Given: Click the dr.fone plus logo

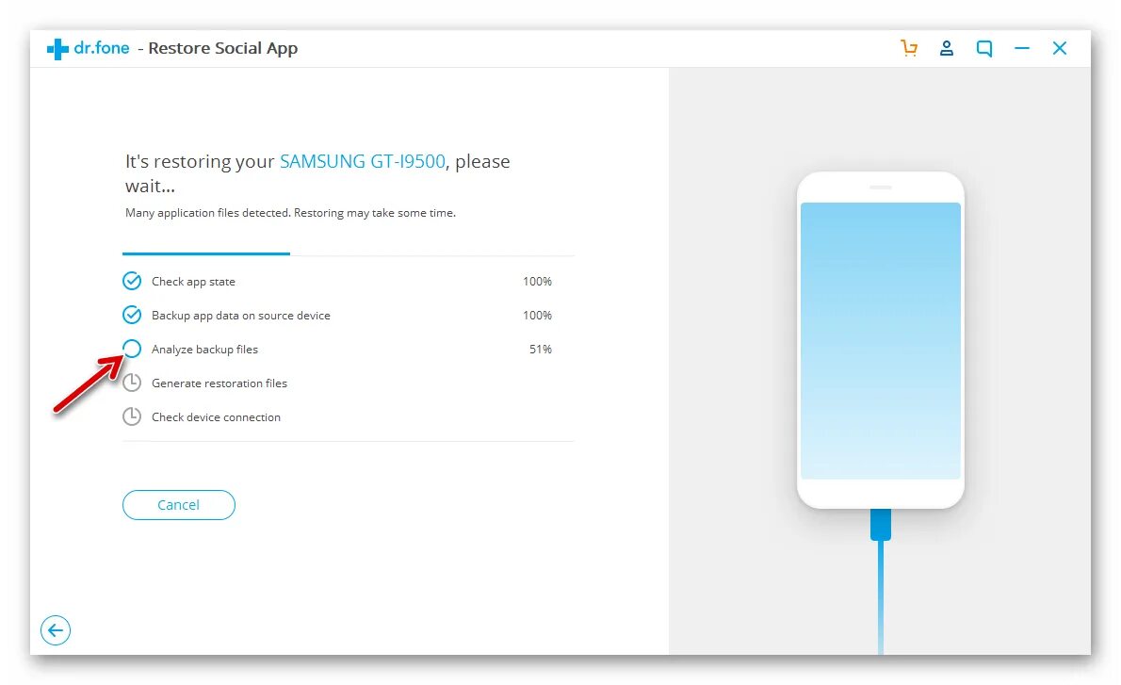Looking at the screenshot, I should 57,49.
